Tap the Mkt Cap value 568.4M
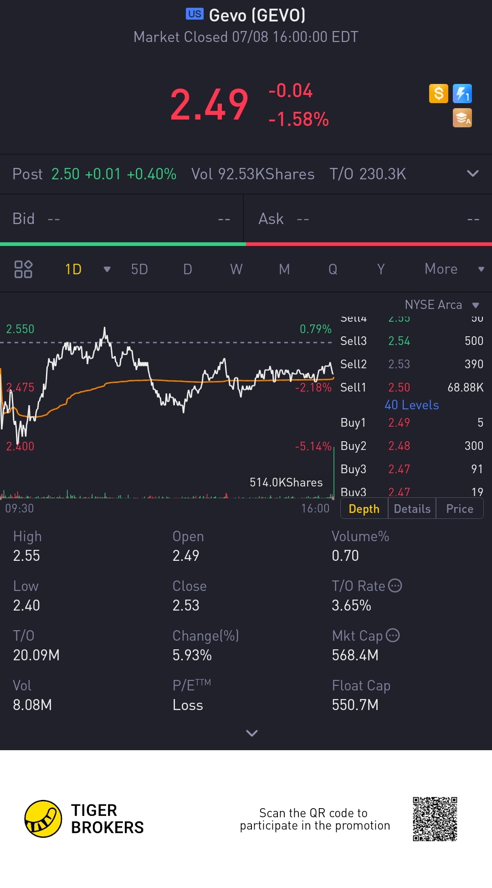 click(x=355, y=655)
